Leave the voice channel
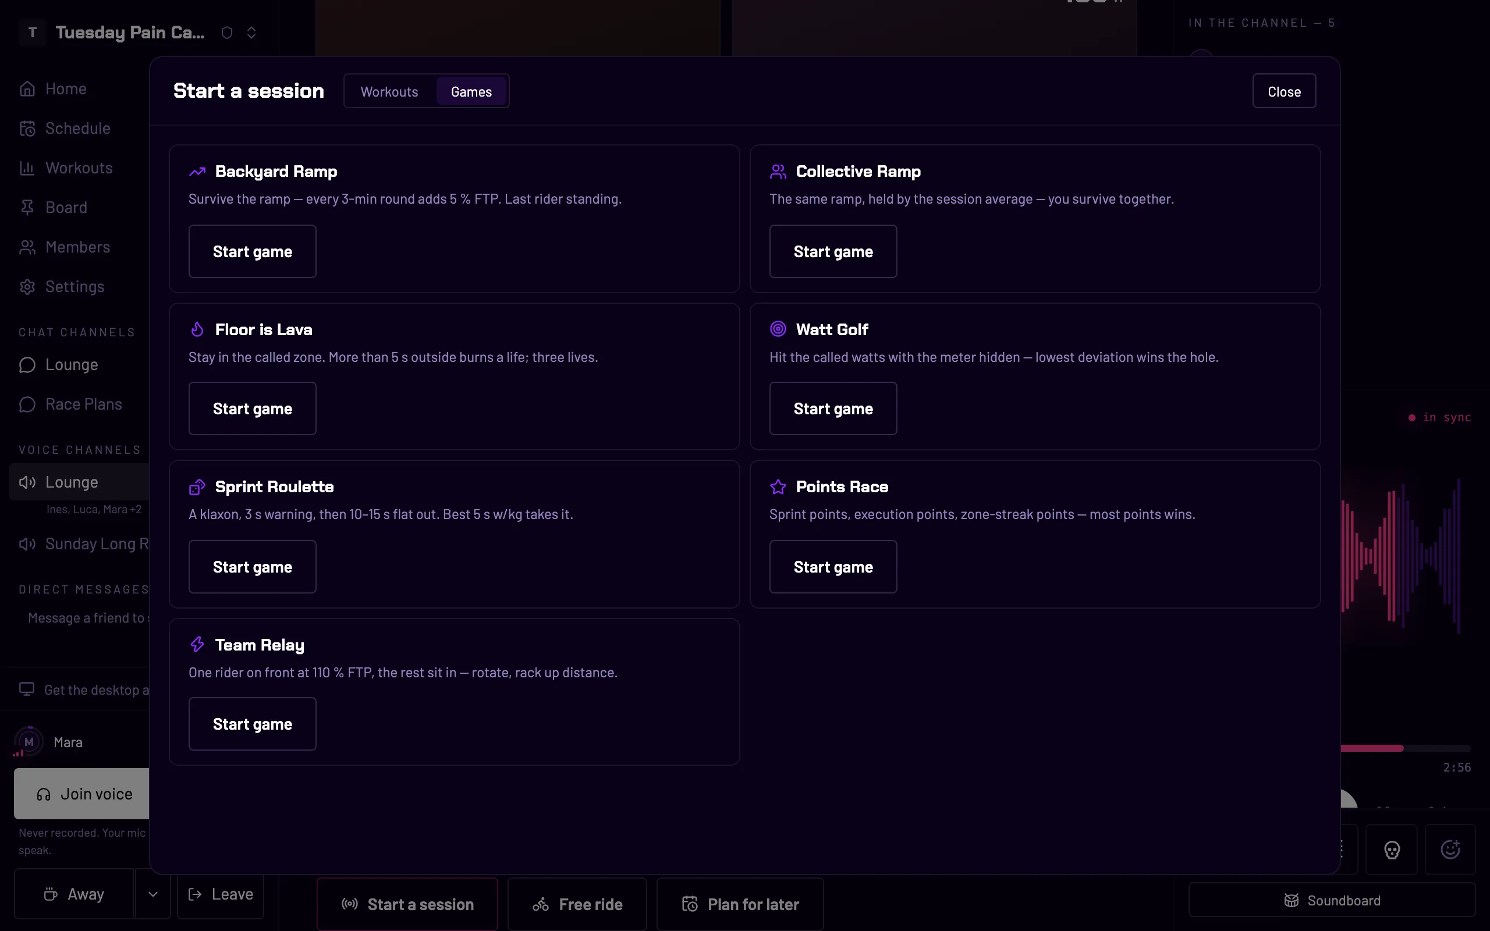The image size is (1490, 931). pyautogui.click(x=221, y=894)
